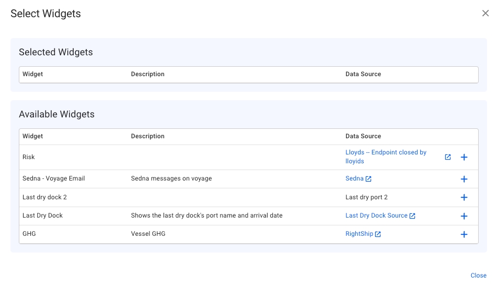Add the GHG widget using plus icon
The image size is (498, 288).
464,234
